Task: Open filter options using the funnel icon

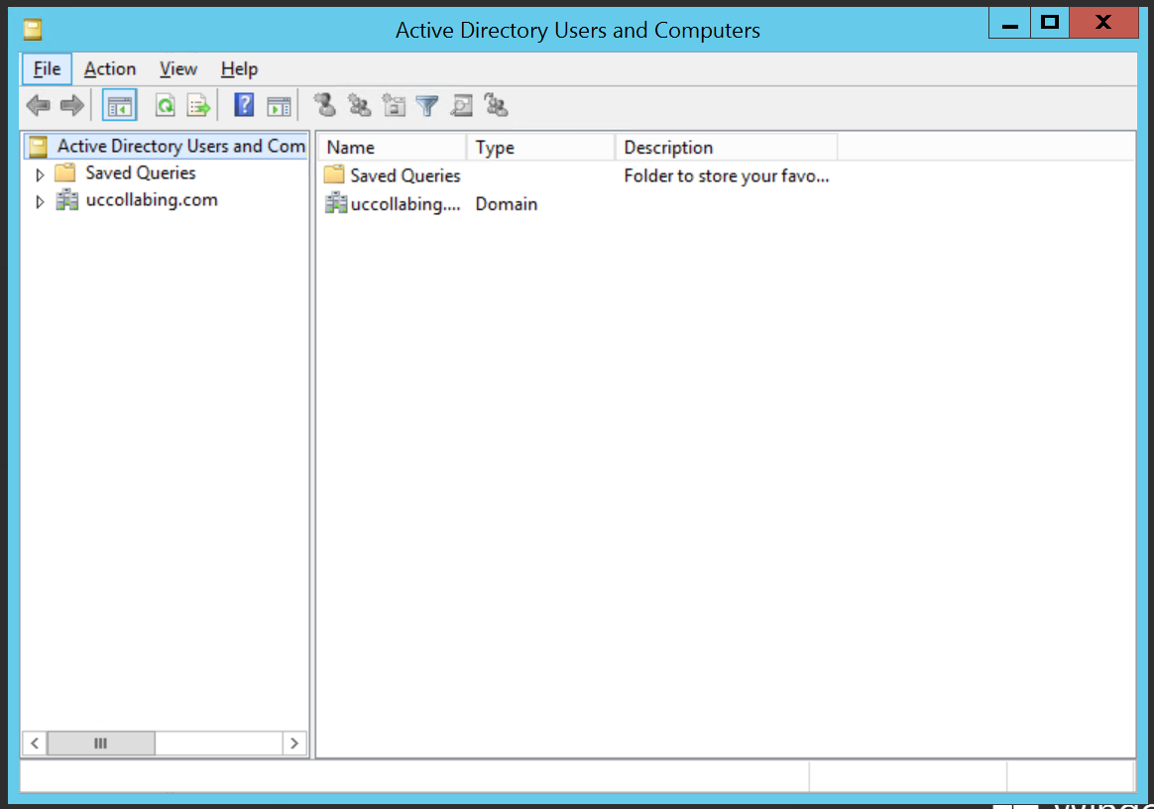Action: click(427, 106)
